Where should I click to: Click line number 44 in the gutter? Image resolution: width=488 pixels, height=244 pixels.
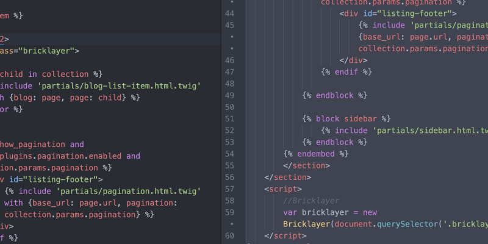(x=229, y=13)
